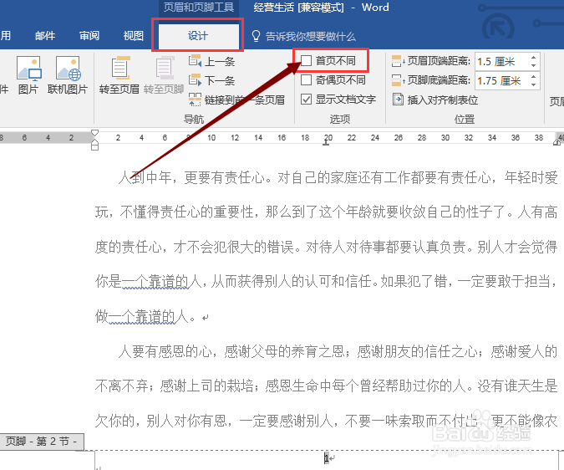
Task: Decrease 页脚底端距离 with down spinner arrow
Action: pos(533,84)
